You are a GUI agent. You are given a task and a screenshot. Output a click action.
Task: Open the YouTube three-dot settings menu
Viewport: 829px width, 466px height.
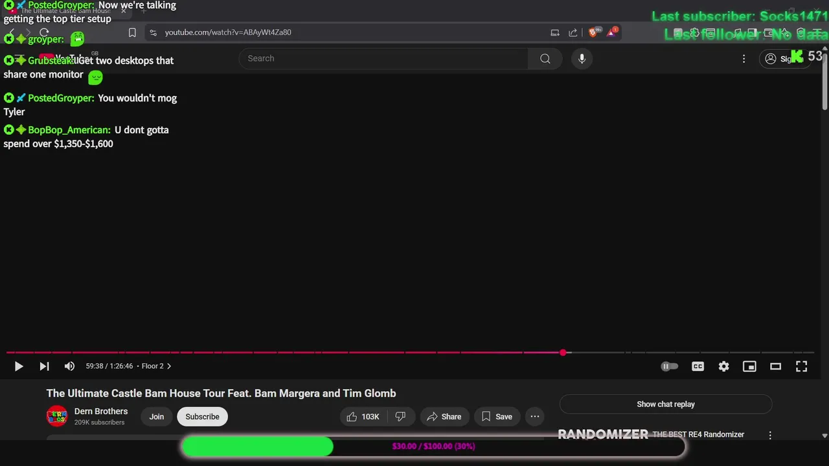tap(744, 58)
